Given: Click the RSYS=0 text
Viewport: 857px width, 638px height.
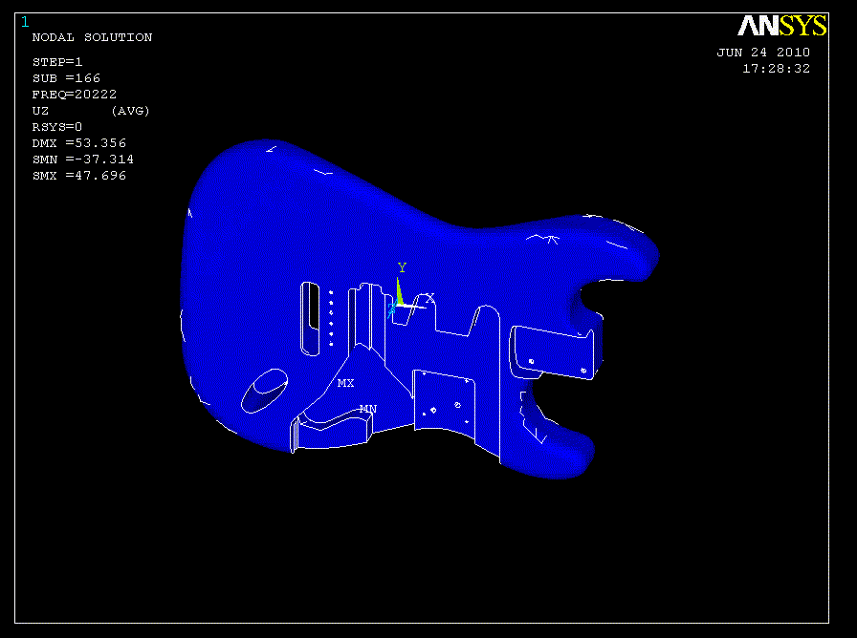Looking at the screenshot, I should (x=57, y=127).
